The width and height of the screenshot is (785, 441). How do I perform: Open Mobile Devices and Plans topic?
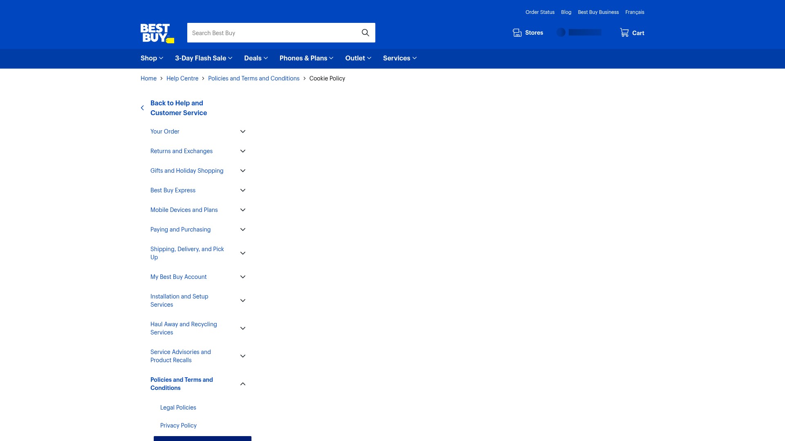point(184,210)
